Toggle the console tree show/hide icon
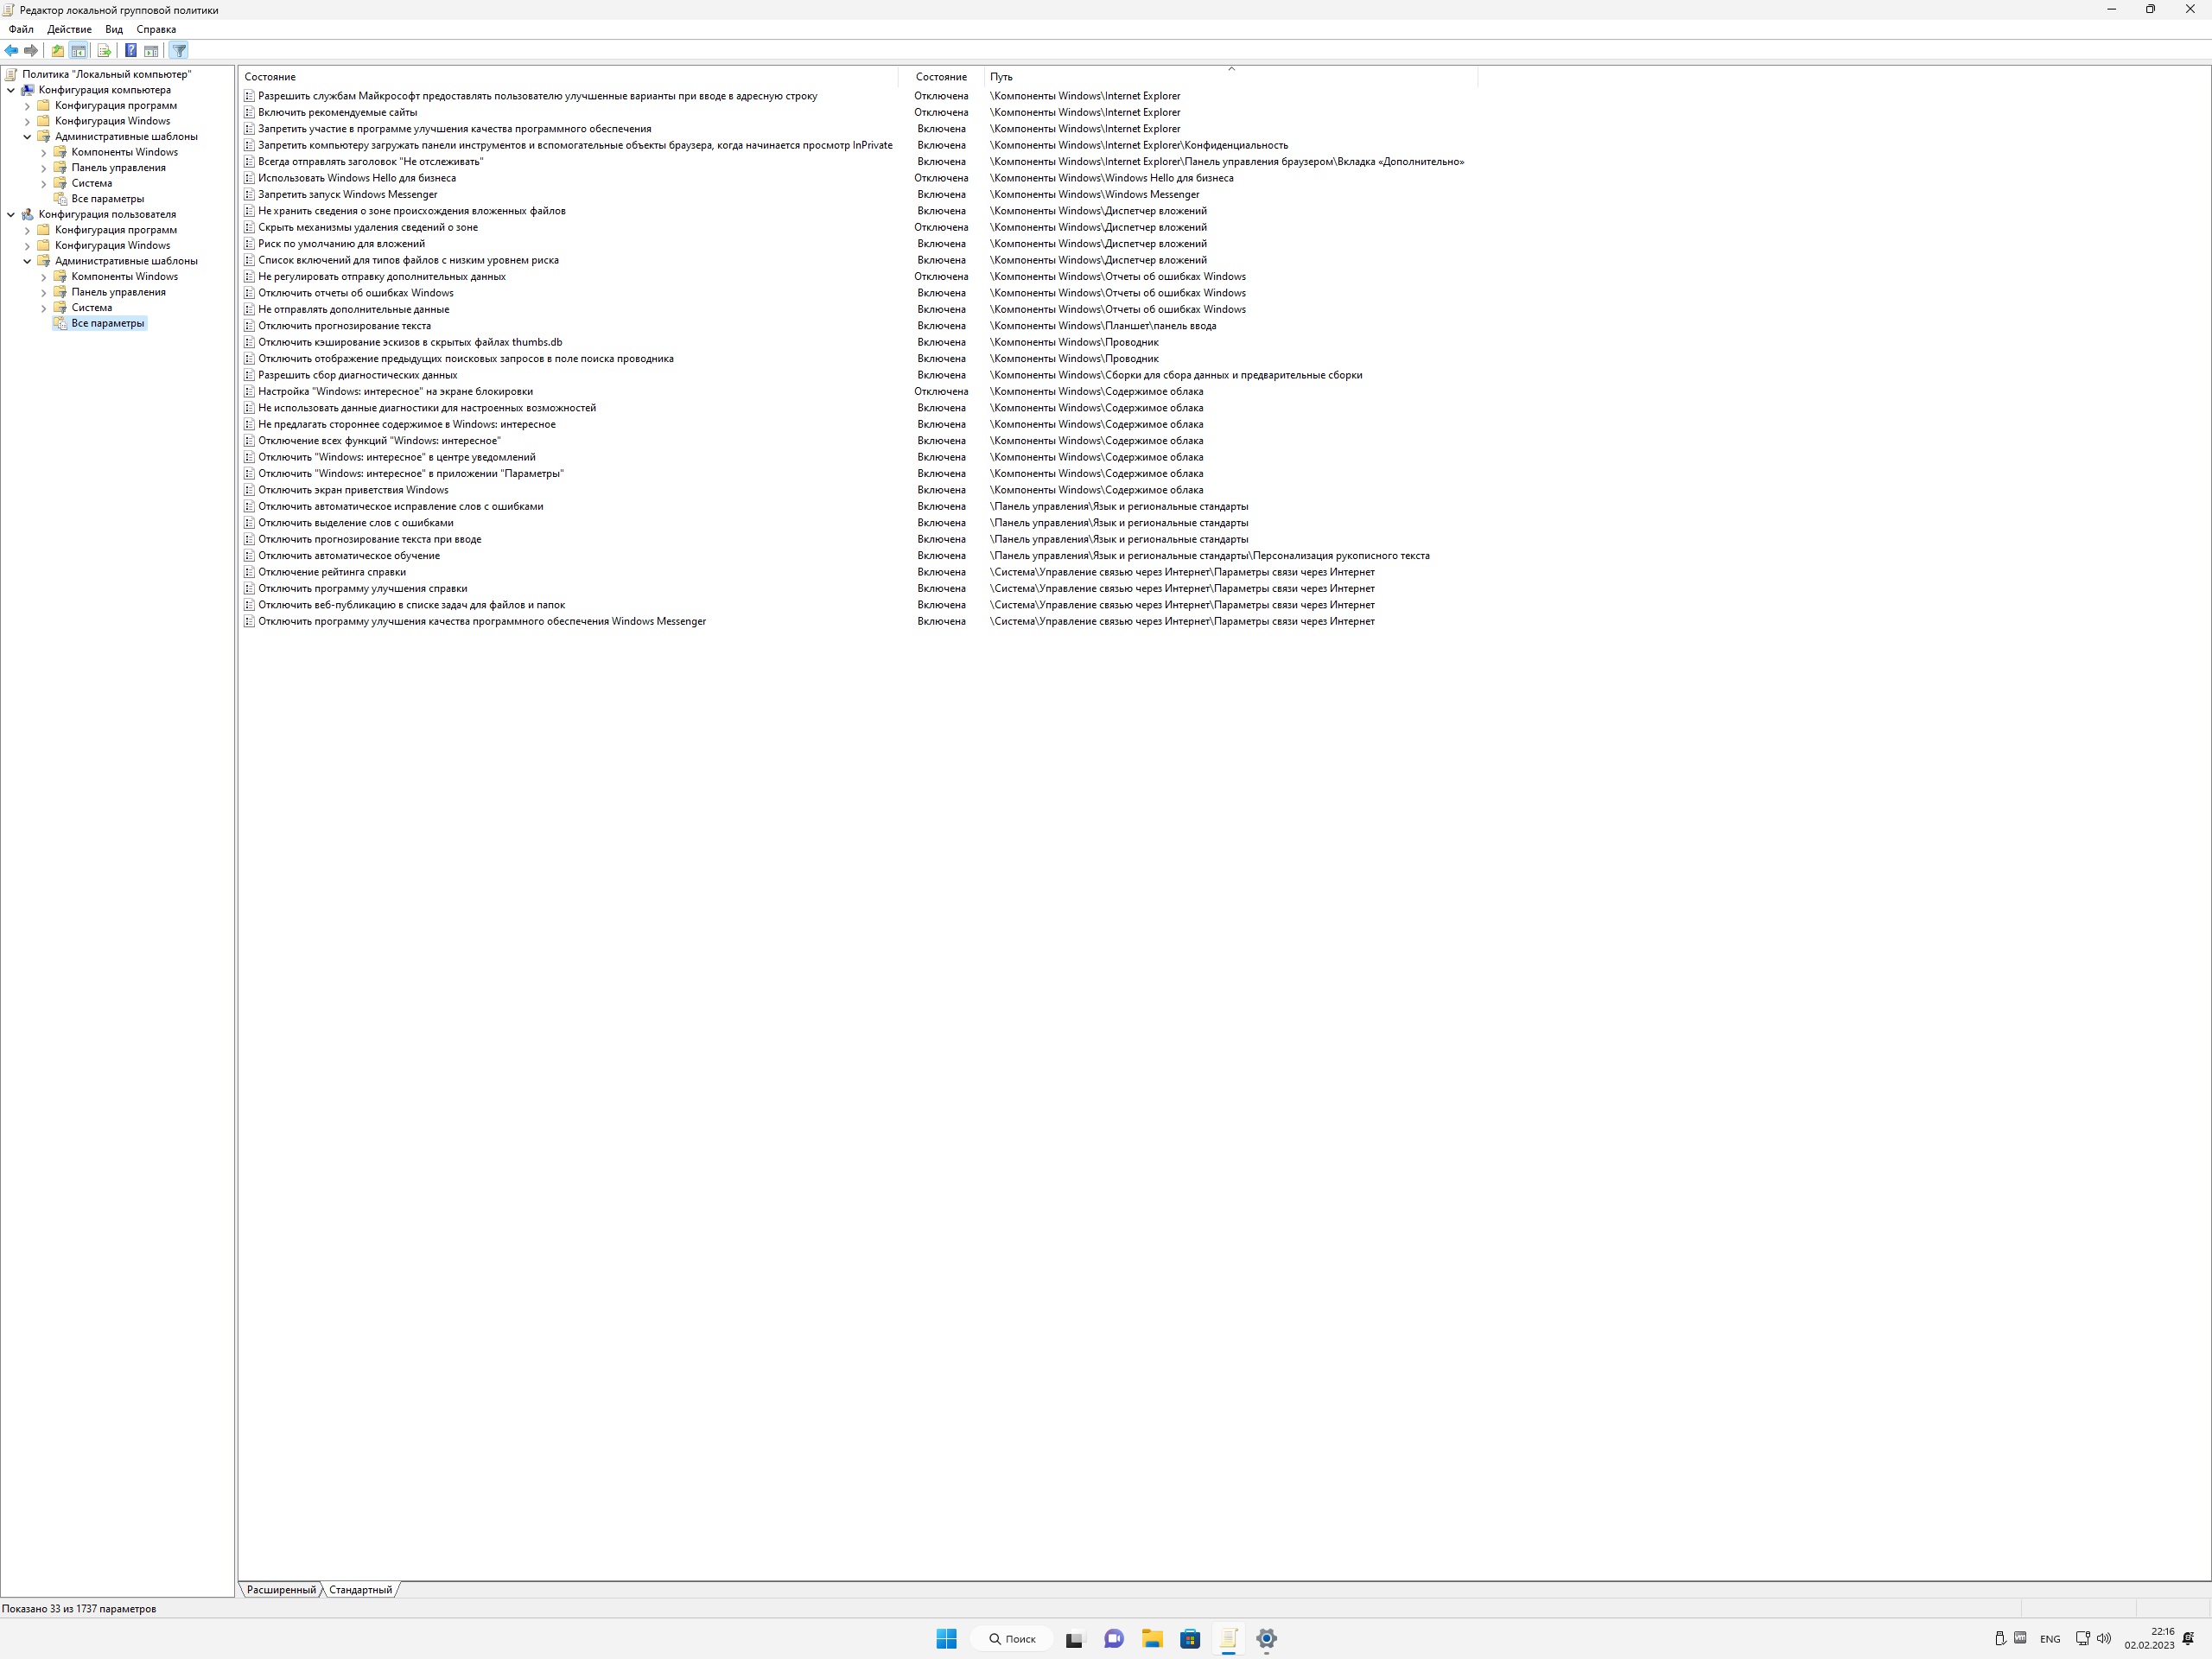 click(78, 51)
